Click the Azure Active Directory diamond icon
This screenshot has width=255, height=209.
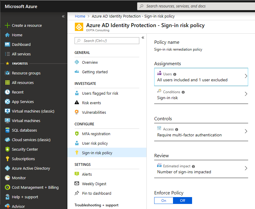[x=7, y=168]
